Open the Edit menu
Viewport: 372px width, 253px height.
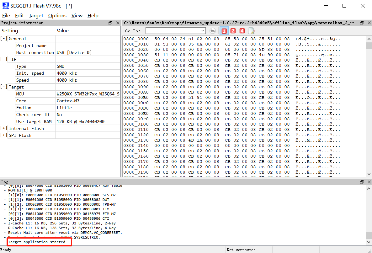pyautogui.click(x=19, y=16)
